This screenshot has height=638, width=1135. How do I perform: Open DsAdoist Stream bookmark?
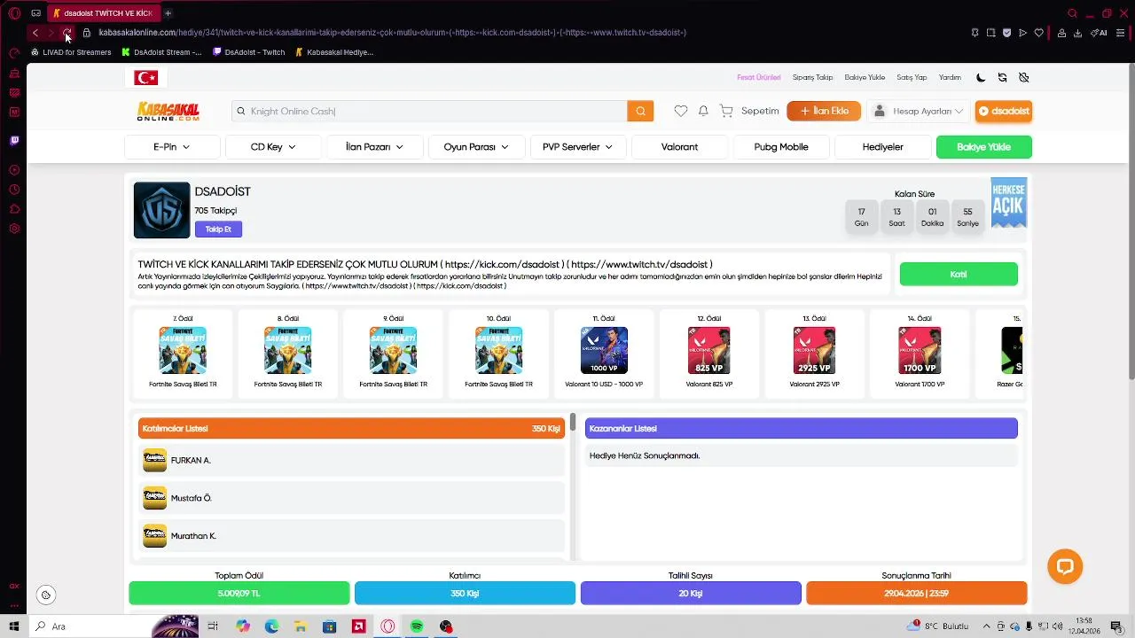[162, 52]
